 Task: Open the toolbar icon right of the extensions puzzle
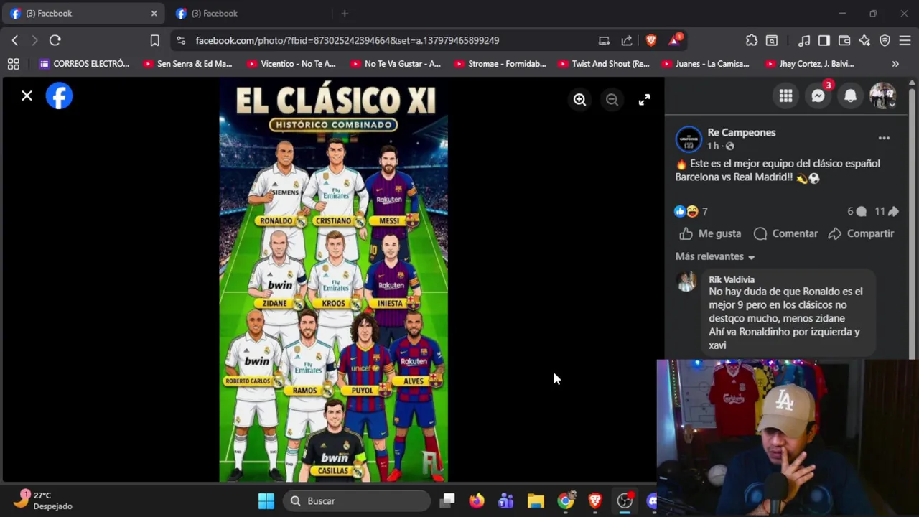[771, 40]
